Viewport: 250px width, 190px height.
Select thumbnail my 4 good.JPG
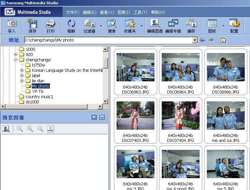181,168
